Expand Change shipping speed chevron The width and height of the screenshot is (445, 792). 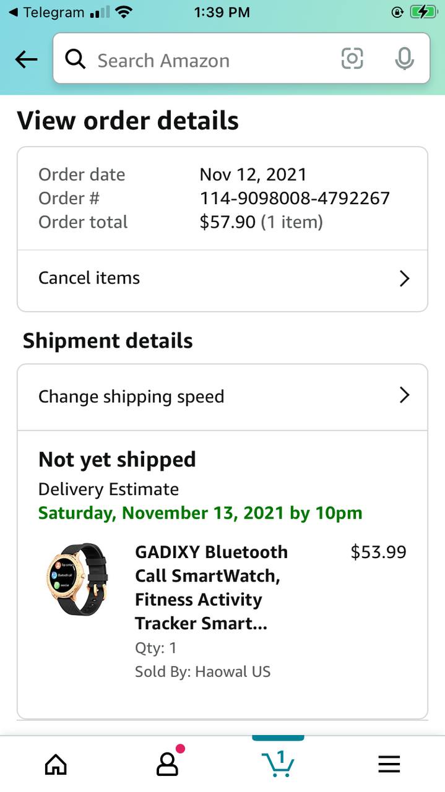pos(404,395)
